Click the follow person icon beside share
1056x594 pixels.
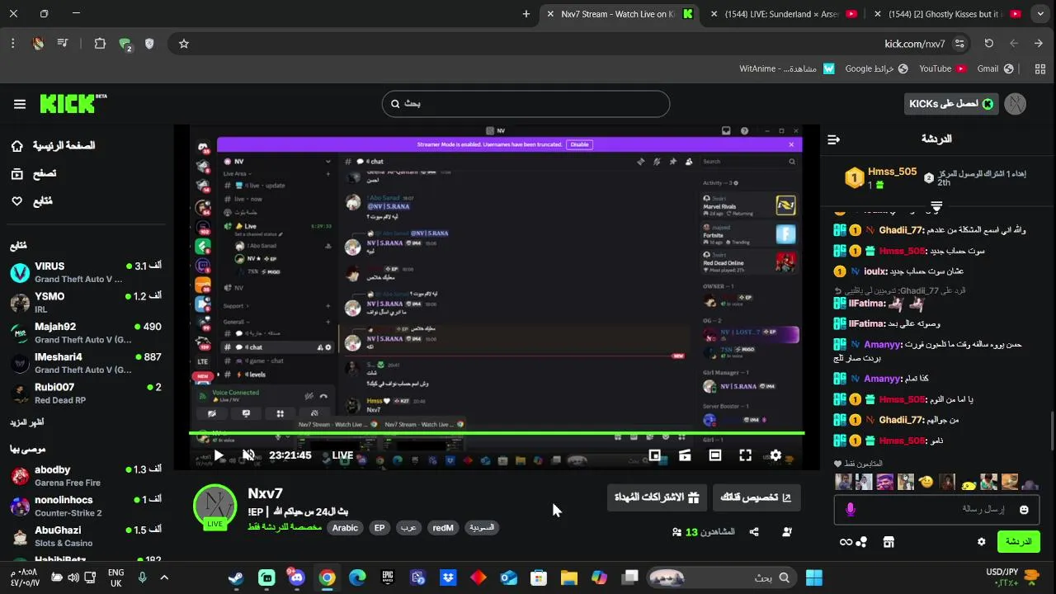point(786,532)
